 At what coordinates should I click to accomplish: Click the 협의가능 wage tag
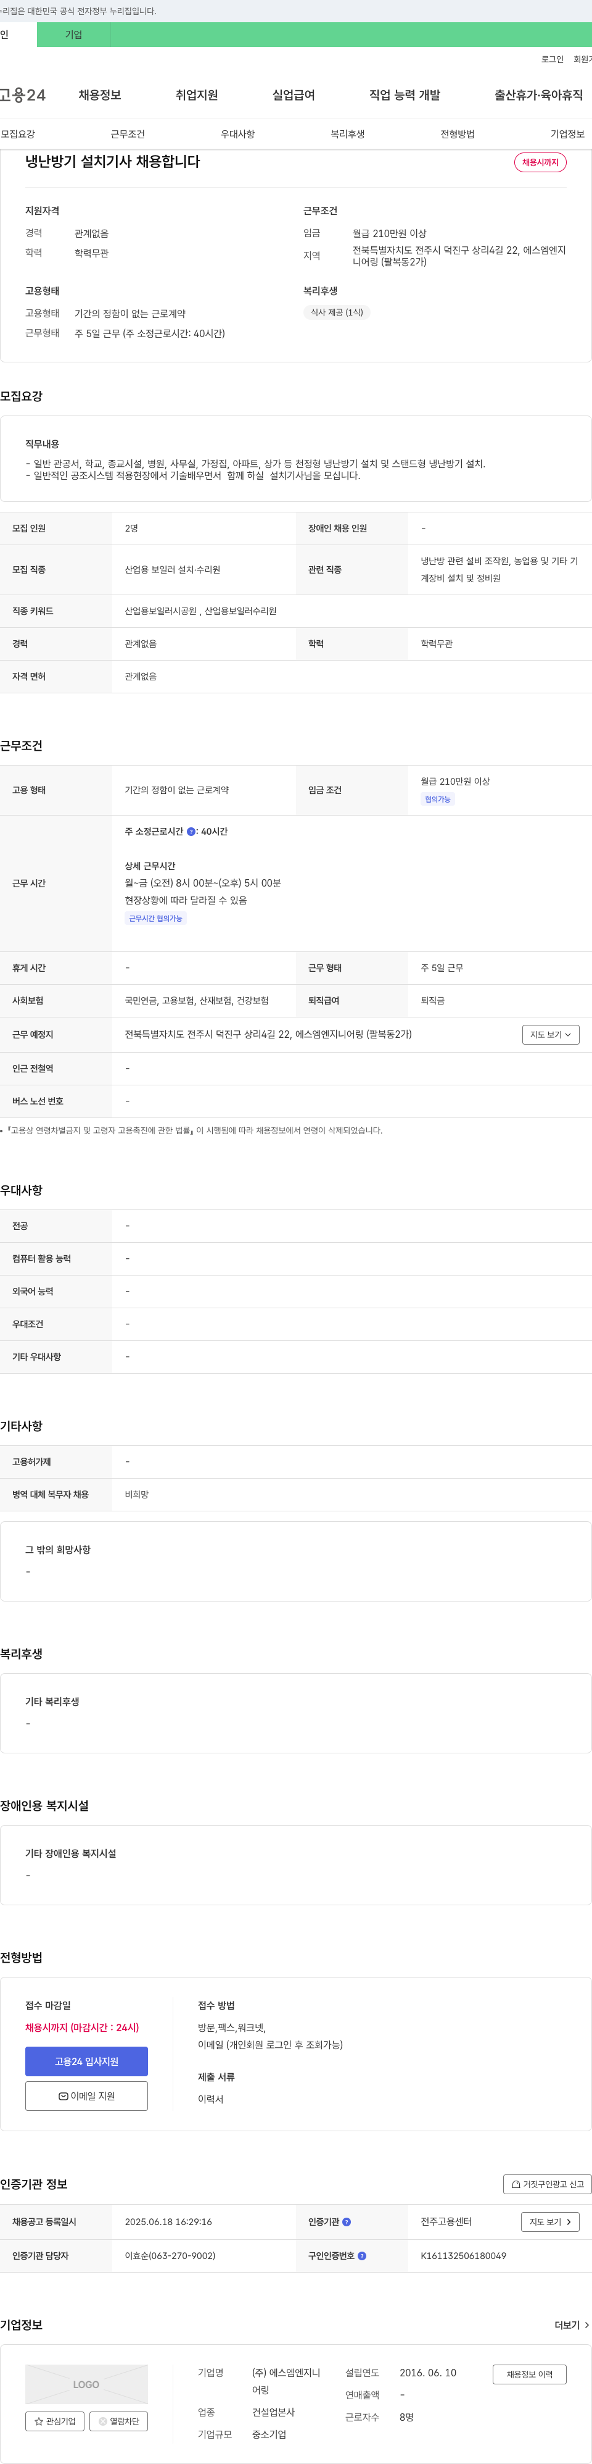(x=437, y=799)
